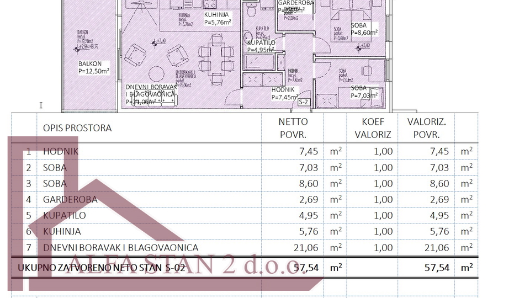530x298 pixels.
Task: Click netto value 7,45 in HODNIK row
Action: coord(309,151)
